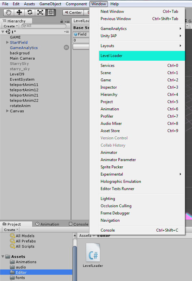Image resolution: width=192 pixels, height=281 pixels.
Task: Open the Game window entry
Action: click(x=142, y=80)
